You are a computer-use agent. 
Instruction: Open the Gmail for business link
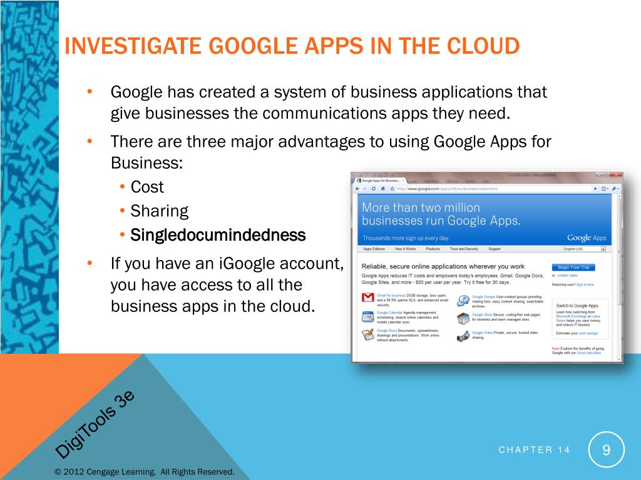tap(391, 295)
